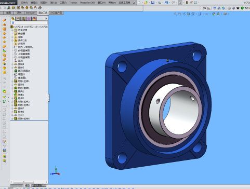Select the UCF218 root node in tree
This screenshot has height=189, width=250.
[x=29, y=26]
